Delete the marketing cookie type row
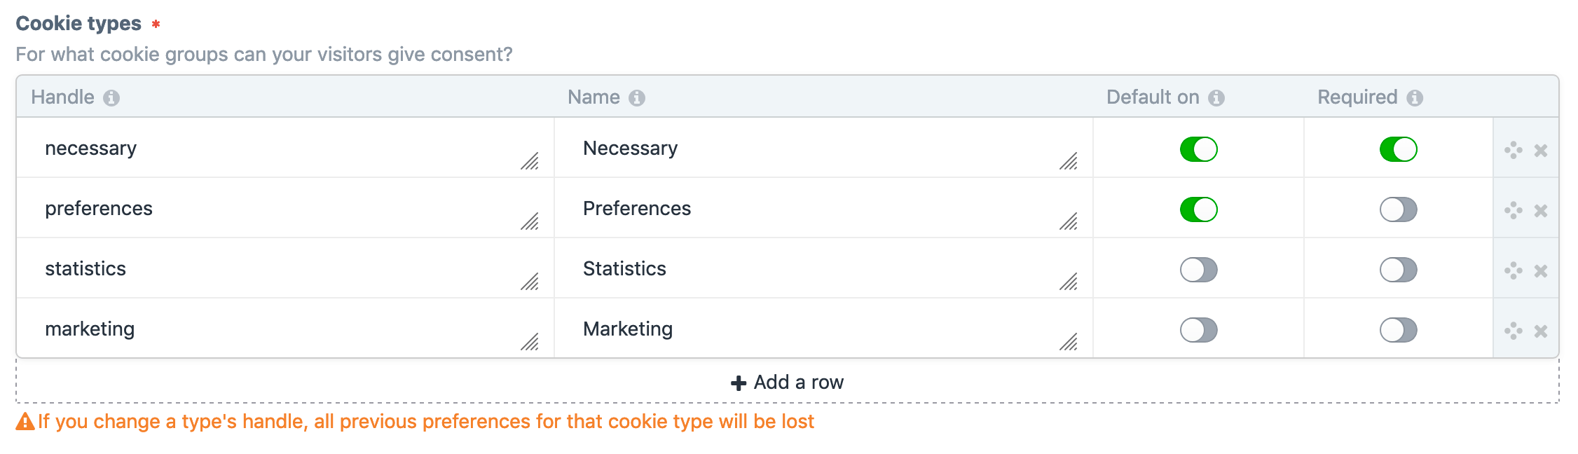Image resolution: width=1578 pixels, height=454 pixels. tap(1540, 331)
